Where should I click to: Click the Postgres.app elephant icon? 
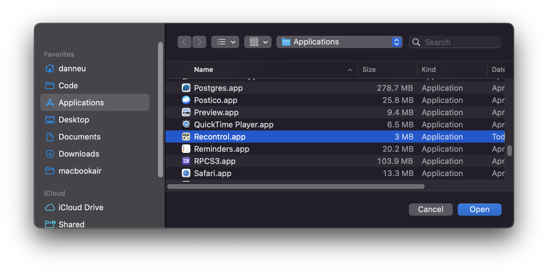click(186, 88)
